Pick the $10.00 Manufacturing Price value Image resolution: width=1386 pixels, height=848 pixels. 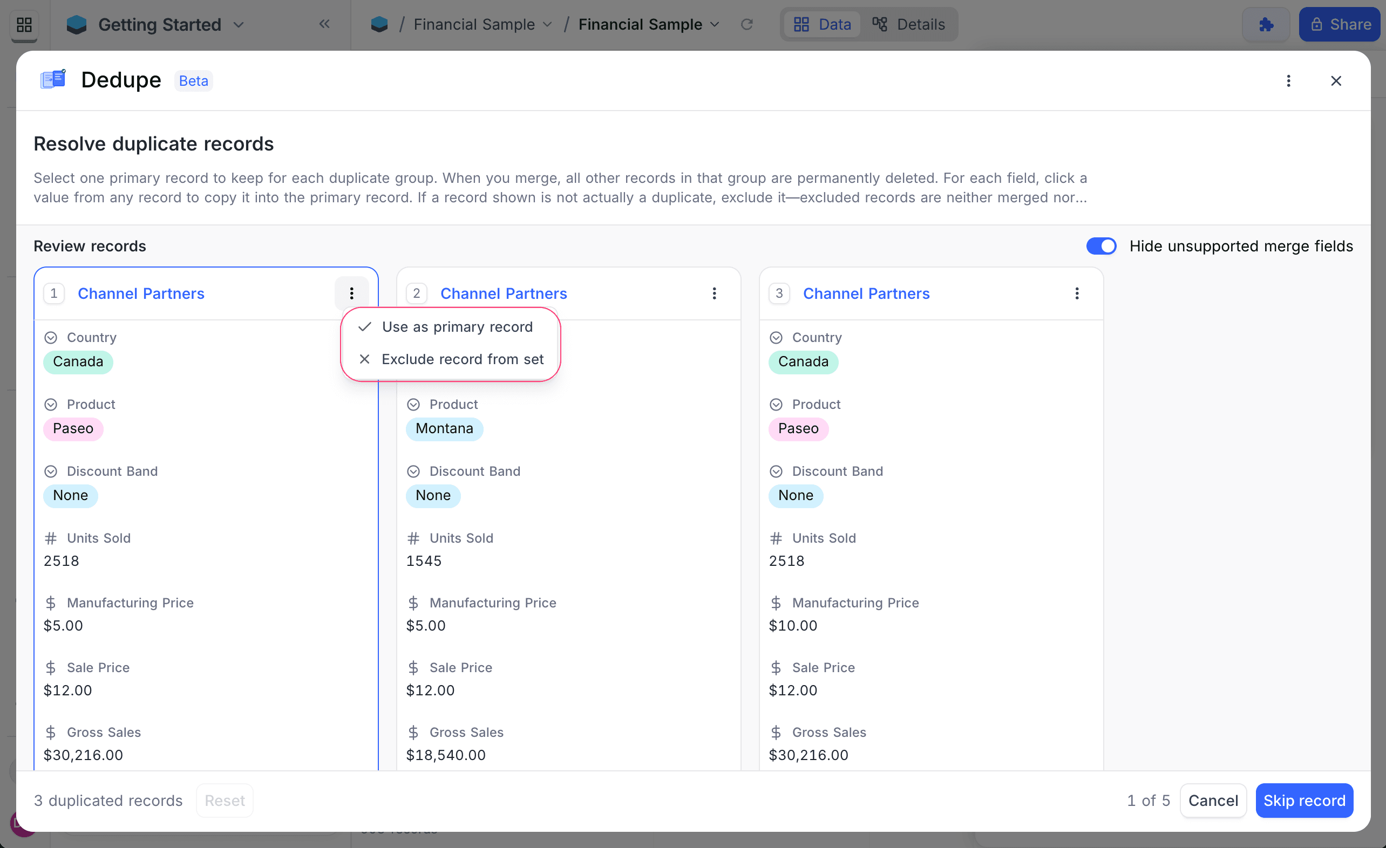[792, 625]
